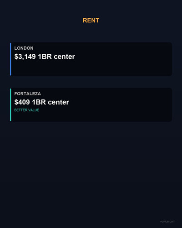
Task: Click the RENT heading
Action: tap(91, 21)
